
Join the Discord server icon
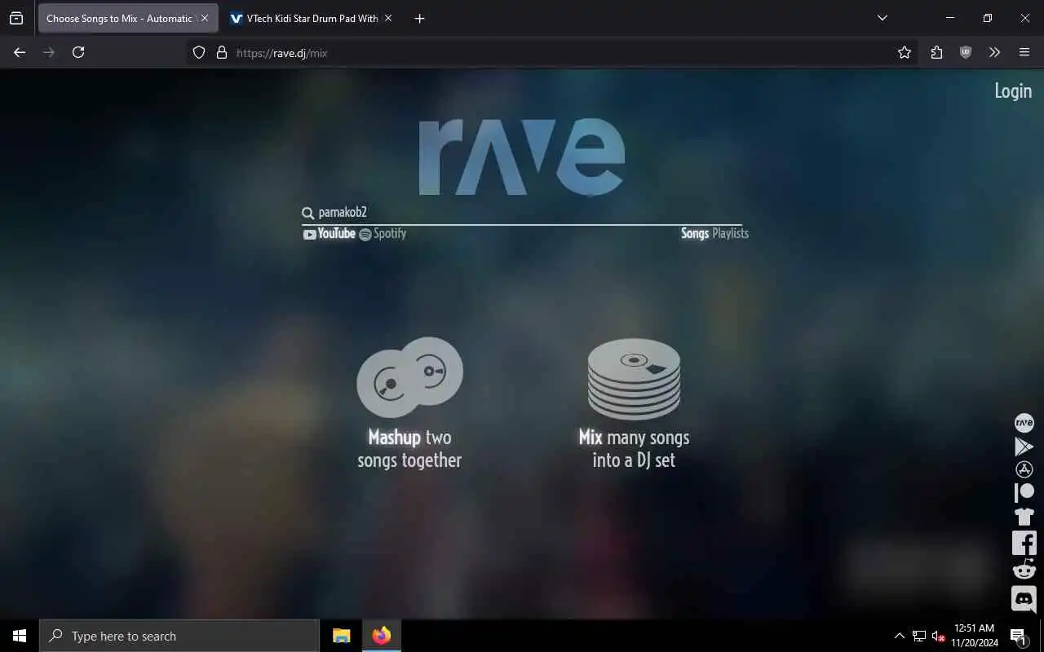tap(1024, 599)
